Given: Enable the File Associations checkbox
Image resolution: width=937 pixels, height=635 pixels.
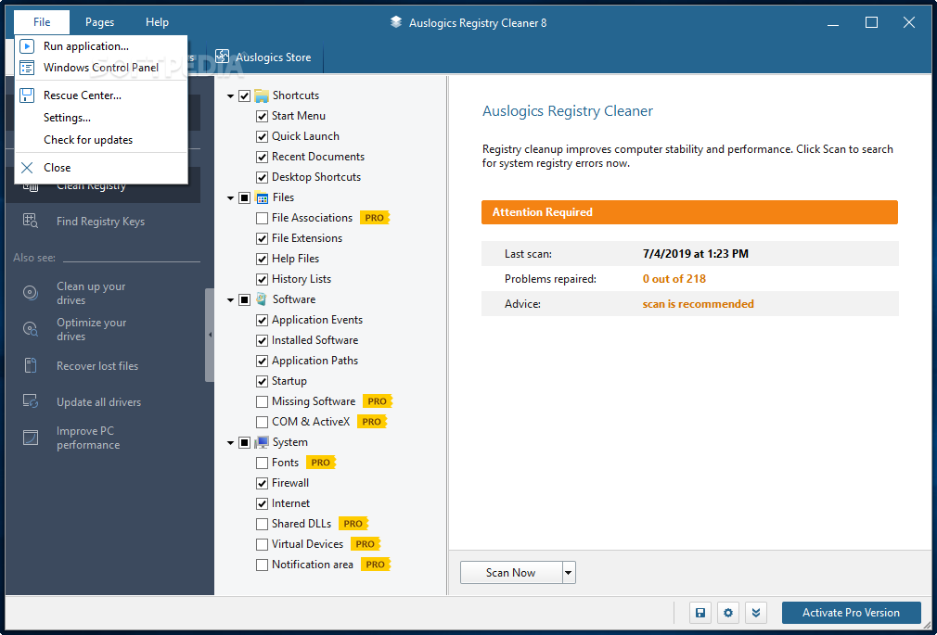Looking at the screenshot, I should pos(261,217).
